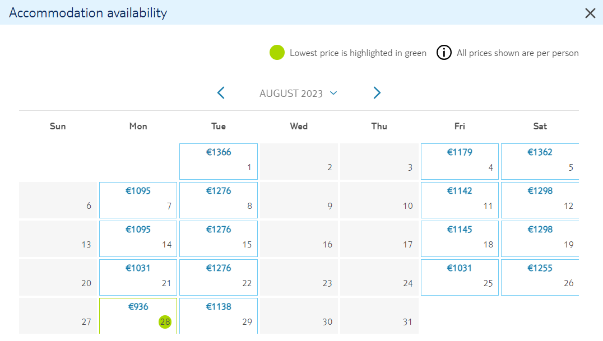
Task: Click the Sat column header
Action: [540, 126]
